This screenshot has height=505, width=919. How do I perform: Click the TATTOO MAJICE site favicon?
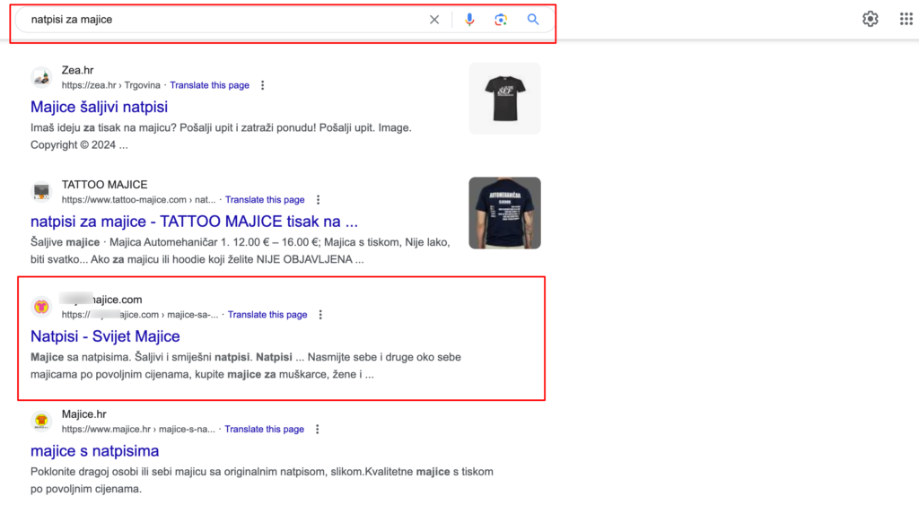click(41, 192)
